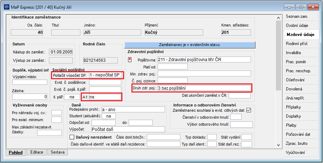Click the Č. poj. cizince field
Image resolution: width=323 pixels, height=163 pixels.
pos(173,81)
